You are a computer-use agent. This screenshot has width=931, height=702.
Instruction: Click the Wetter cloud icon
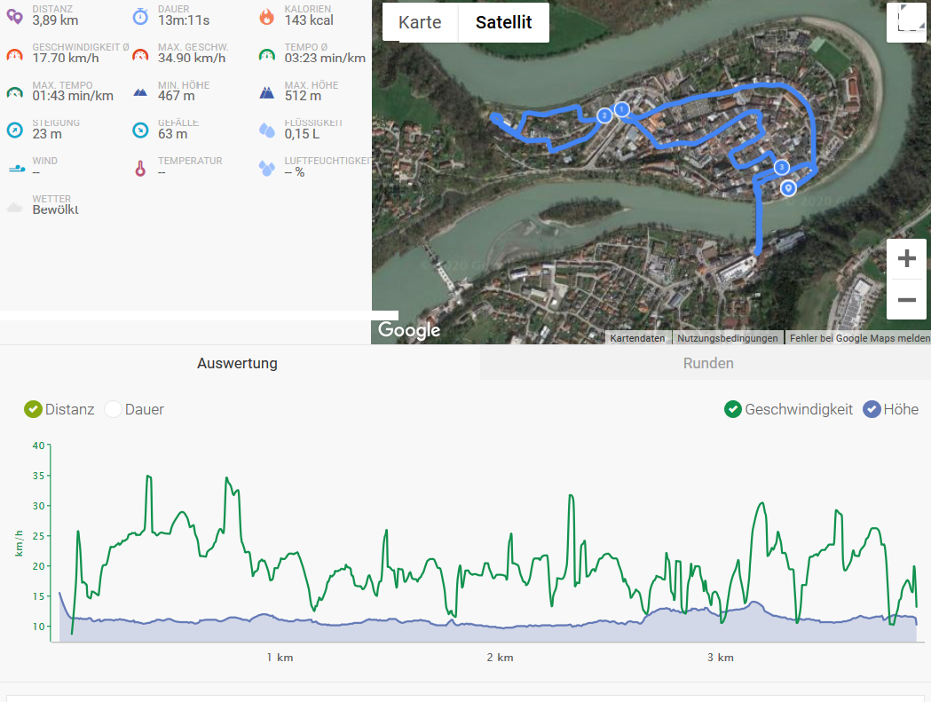point(15,208)
